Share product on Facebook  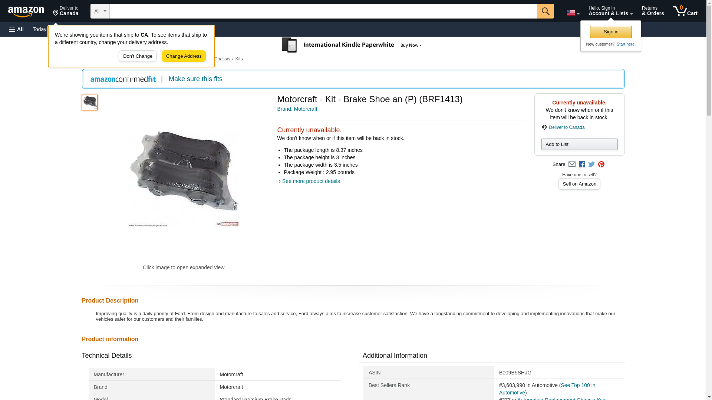(582, 164)
